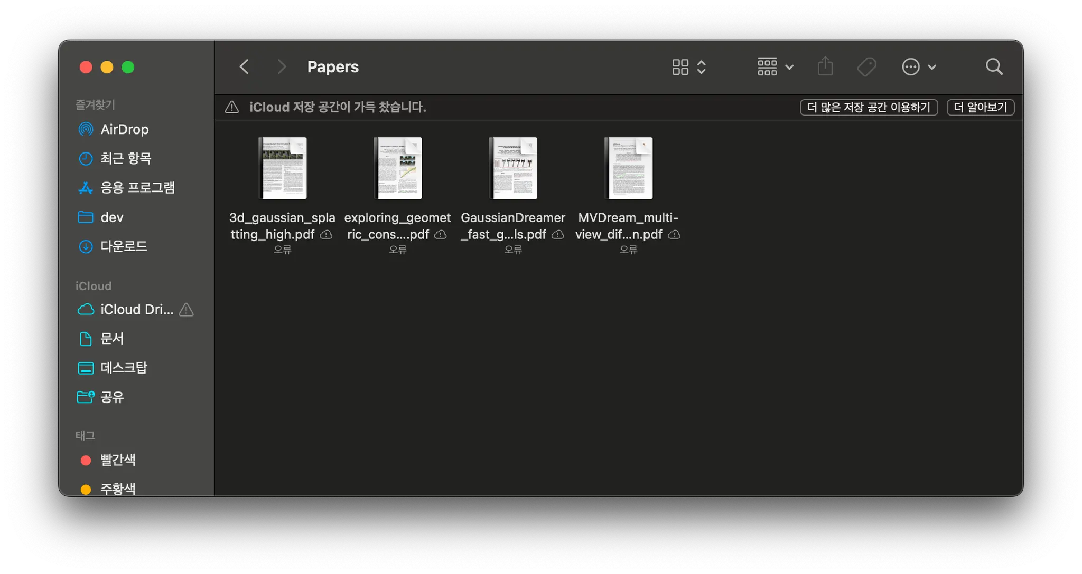This screenshot has height=574, width=1082.
Task: Select 다운로드 in the sidebar
Action: coord(124,246)
